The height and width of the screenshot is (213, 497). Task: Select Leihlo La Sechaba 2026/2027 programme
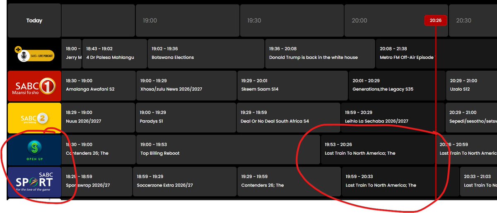pos(393,118)
